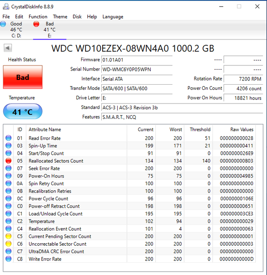Click the Standard field ACS-3 Revision 3b
The width and height of the screenshot is (267, 275).
click(x=182, y=107)
